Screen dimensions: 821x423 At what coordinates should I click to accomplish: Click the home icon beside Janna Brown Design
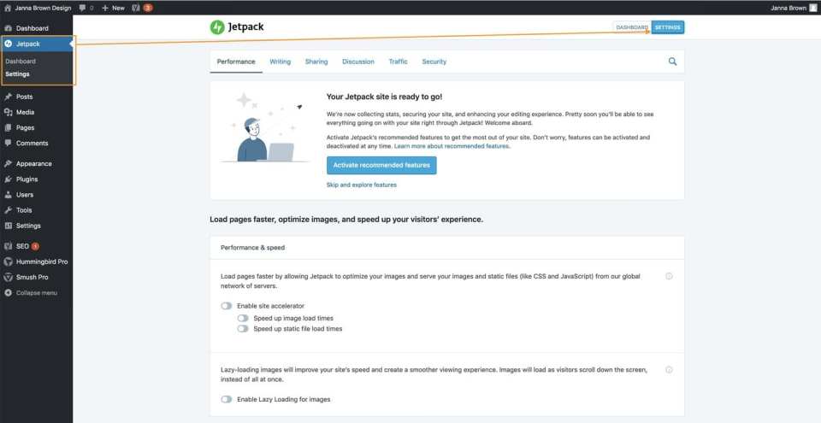tap(8, 8)
